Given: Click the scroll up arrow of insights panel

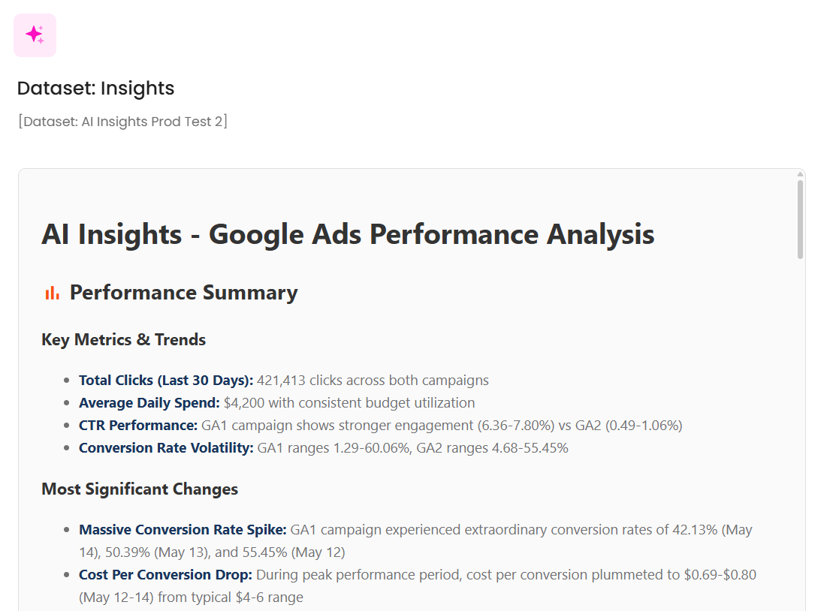Looking at the screenshot, I should [801, 175].
